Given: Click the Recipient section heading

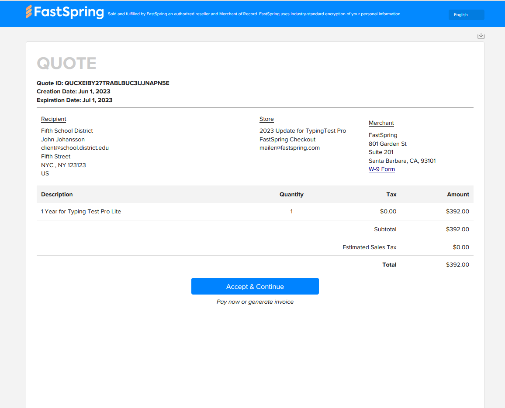Looking at the screenshot, I should coord(53,119).
